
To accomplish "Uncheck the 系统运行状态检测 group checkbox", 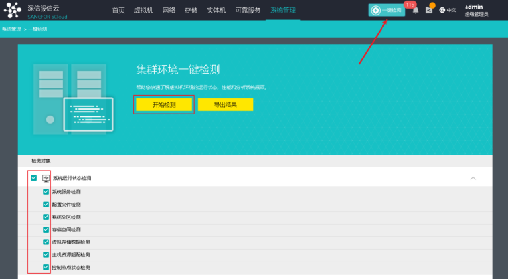I will point(34,178).
